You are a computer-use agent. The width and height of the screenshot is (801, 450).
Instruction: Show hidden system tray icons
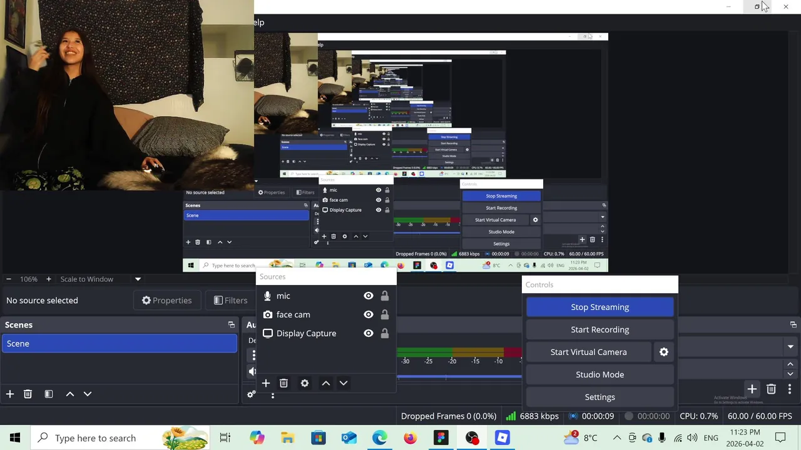coord(617,437)
